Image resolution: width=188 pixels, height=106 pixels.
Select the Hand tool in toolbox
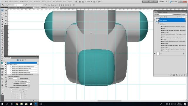2,57
